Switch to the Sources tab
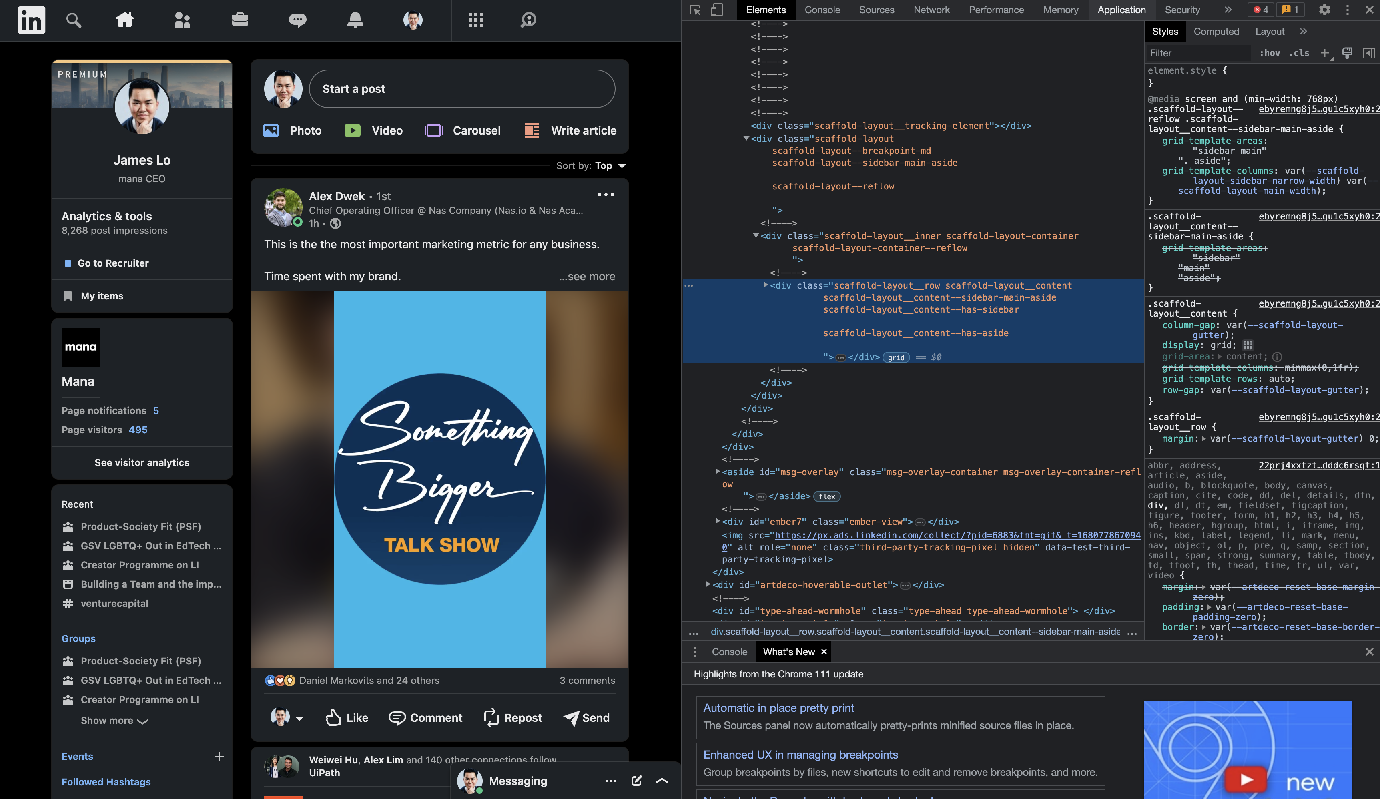 (876, 10)
